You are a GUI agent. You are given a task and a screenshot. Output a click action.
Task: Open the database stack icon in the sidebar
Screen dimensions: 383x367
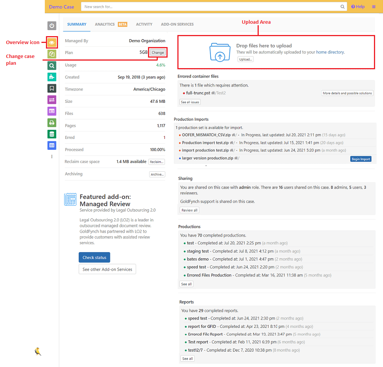52,133
